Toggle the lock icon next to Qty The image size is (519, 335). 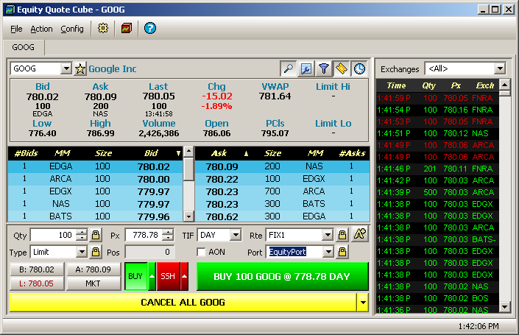click(96, 235)
